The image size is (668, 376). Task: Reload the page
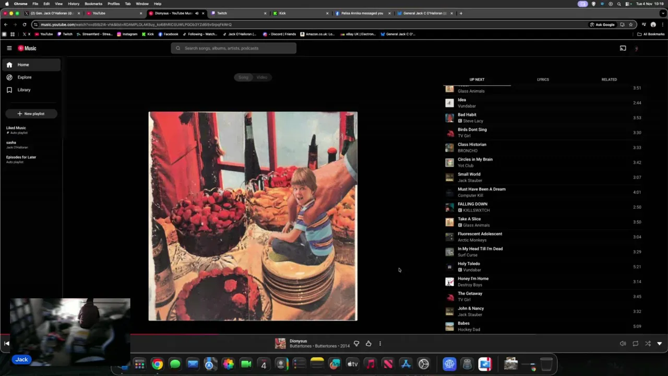pyautogui.click(x=24, y=25)
